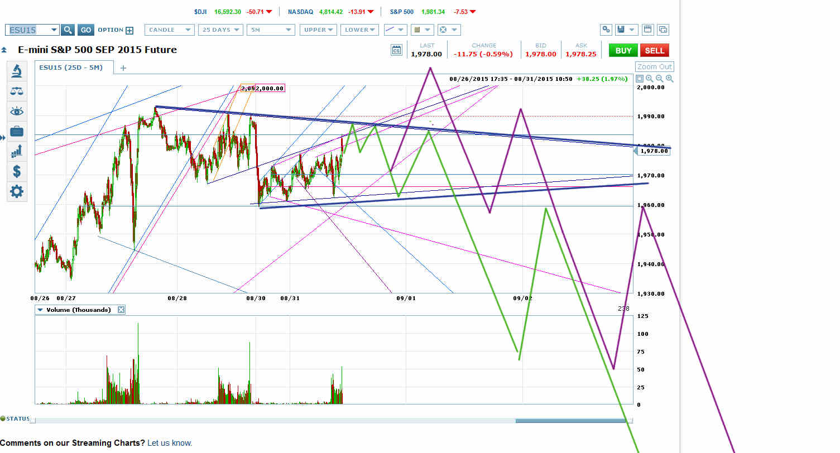Click the $DJI index quote
Viewport: 840px width, 453px height.
(x=233, y=11)
